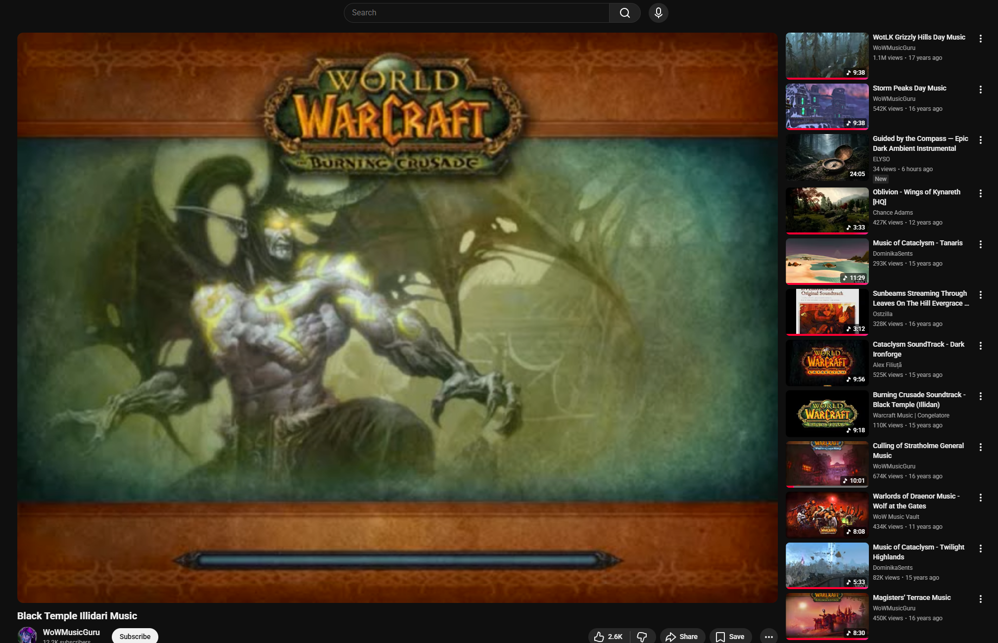The width and height of the screenshot is (998, 643).
Task: Activate voice search microphone icon
Action: (658, 13)
